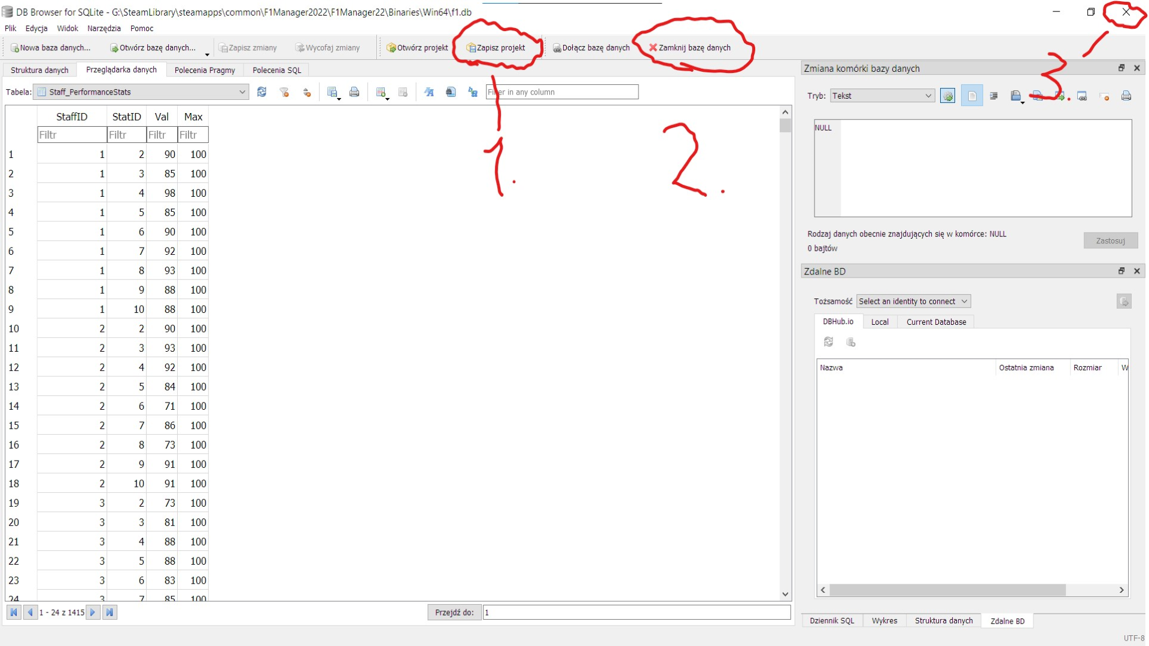Click Zamknij bazę danych button
The image size is (1149, 646).
pos(690,48)
